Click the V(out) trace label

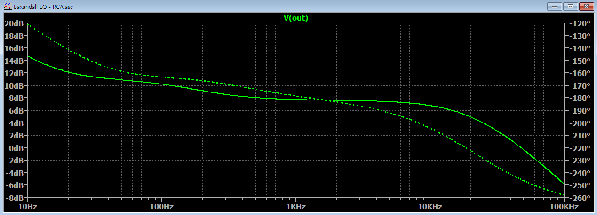click(295, 18)
